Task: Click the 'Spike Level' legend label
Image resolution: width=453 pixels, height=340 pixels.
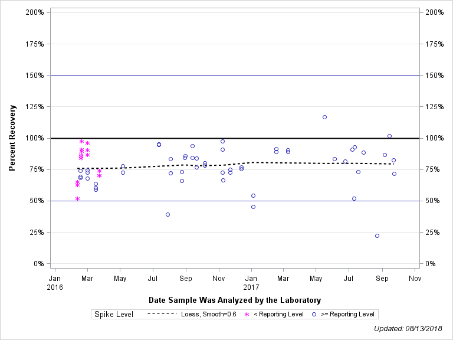Action: pos(114,314)
